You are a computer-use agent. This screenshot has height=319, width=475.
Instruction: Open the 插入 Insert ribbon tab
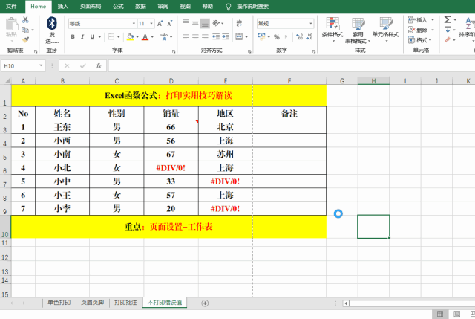pyautogui.click(x=62, y=7)
